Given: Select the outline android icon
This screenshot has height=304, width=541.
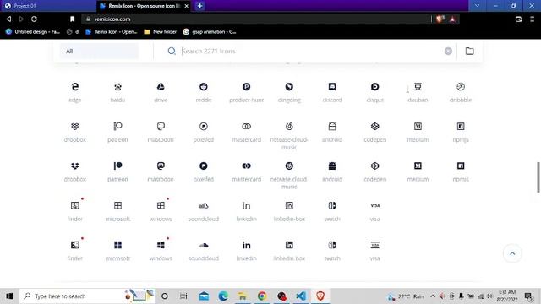Looking at the screenshot, I should click(332, 127).
